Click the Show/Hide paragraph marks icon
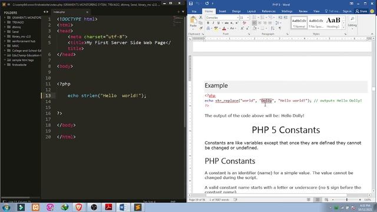Image resolution: width=377 pixels, height=212 pixels. pos(280,28)
